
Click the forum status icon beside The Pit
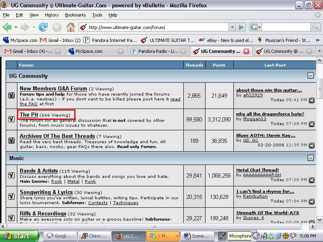click(x=12, y=119)
